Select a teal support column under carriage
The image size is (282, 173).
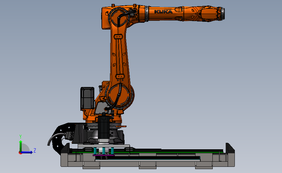[x=104, y=151]
